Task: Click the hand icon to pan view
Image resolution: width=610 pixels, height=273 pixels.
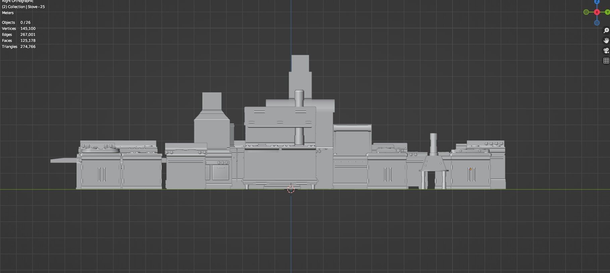Action: (x=606, y=41)
